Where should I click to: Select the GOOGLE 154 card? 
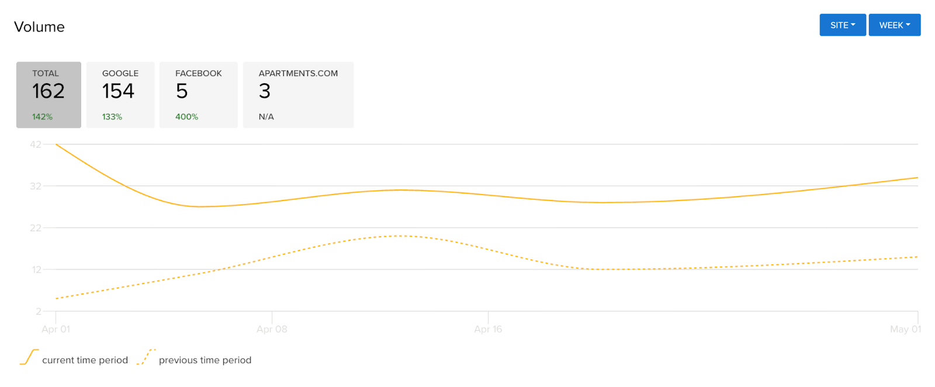pos(120,95)
